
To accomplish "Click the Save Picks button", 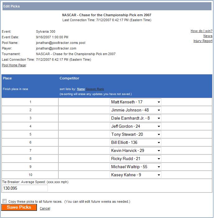I will (x=19, y=207).
